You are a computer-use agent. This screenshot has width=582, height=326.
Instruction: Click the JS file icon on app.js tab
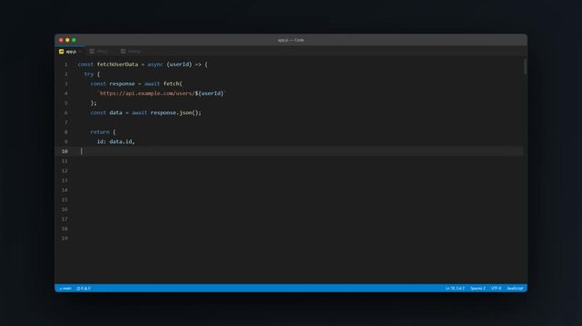tap(61, 52)
